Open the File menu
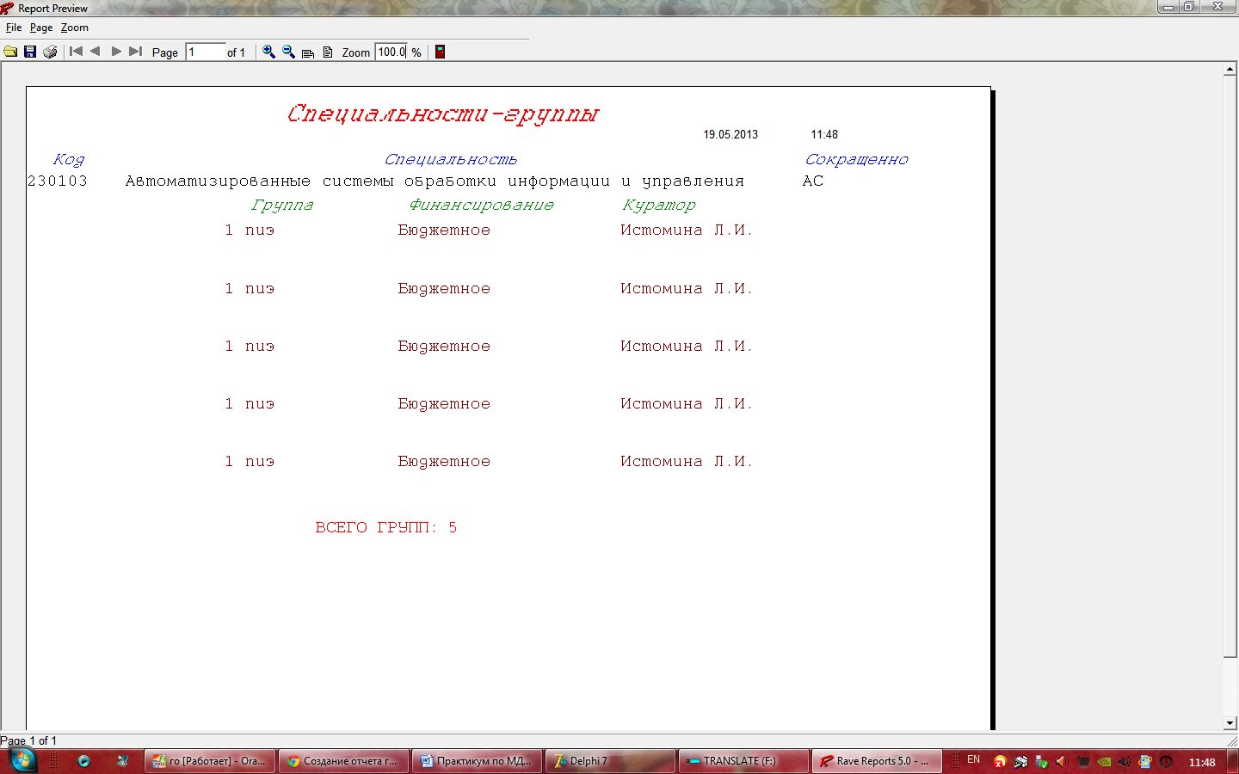This screenshot has height=774, width=1239. (14, 28)
